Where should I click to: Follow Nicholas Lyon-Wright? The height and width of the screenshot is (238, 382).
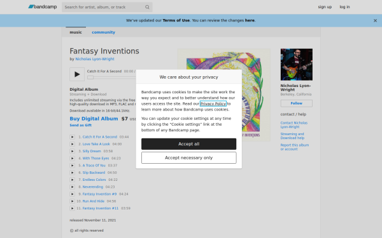297,103
